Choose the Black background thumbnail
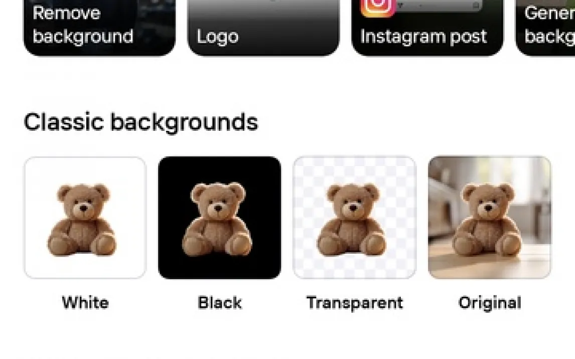Image resolution: width=575 pixels, height=359 pixels. click(220, 218)
